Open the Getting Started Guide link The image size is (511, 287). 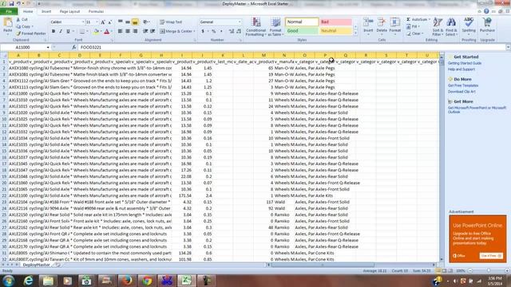[x=465, y=63]
